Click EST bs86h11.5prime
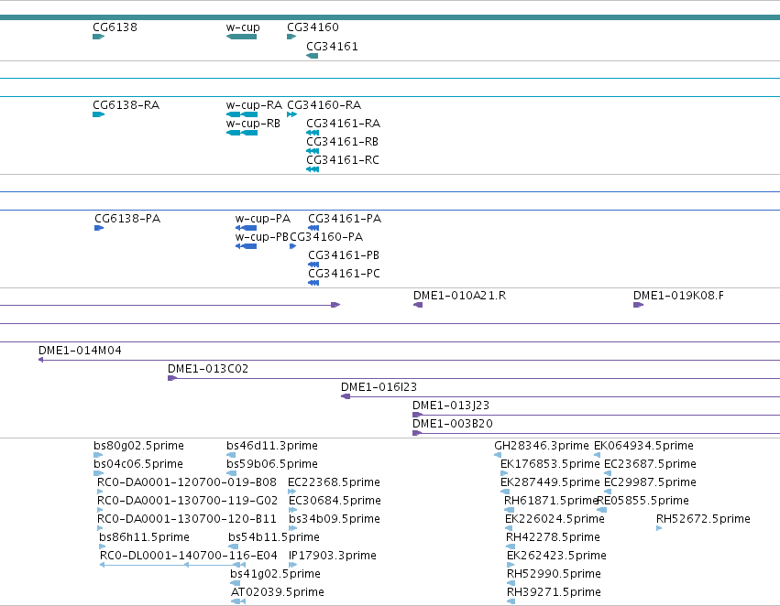 pyautogui.click(x=144, y=538)
